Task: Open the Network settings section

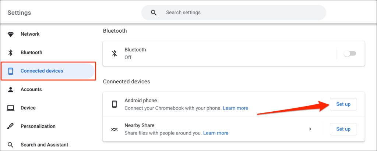Action: [30, 34]
